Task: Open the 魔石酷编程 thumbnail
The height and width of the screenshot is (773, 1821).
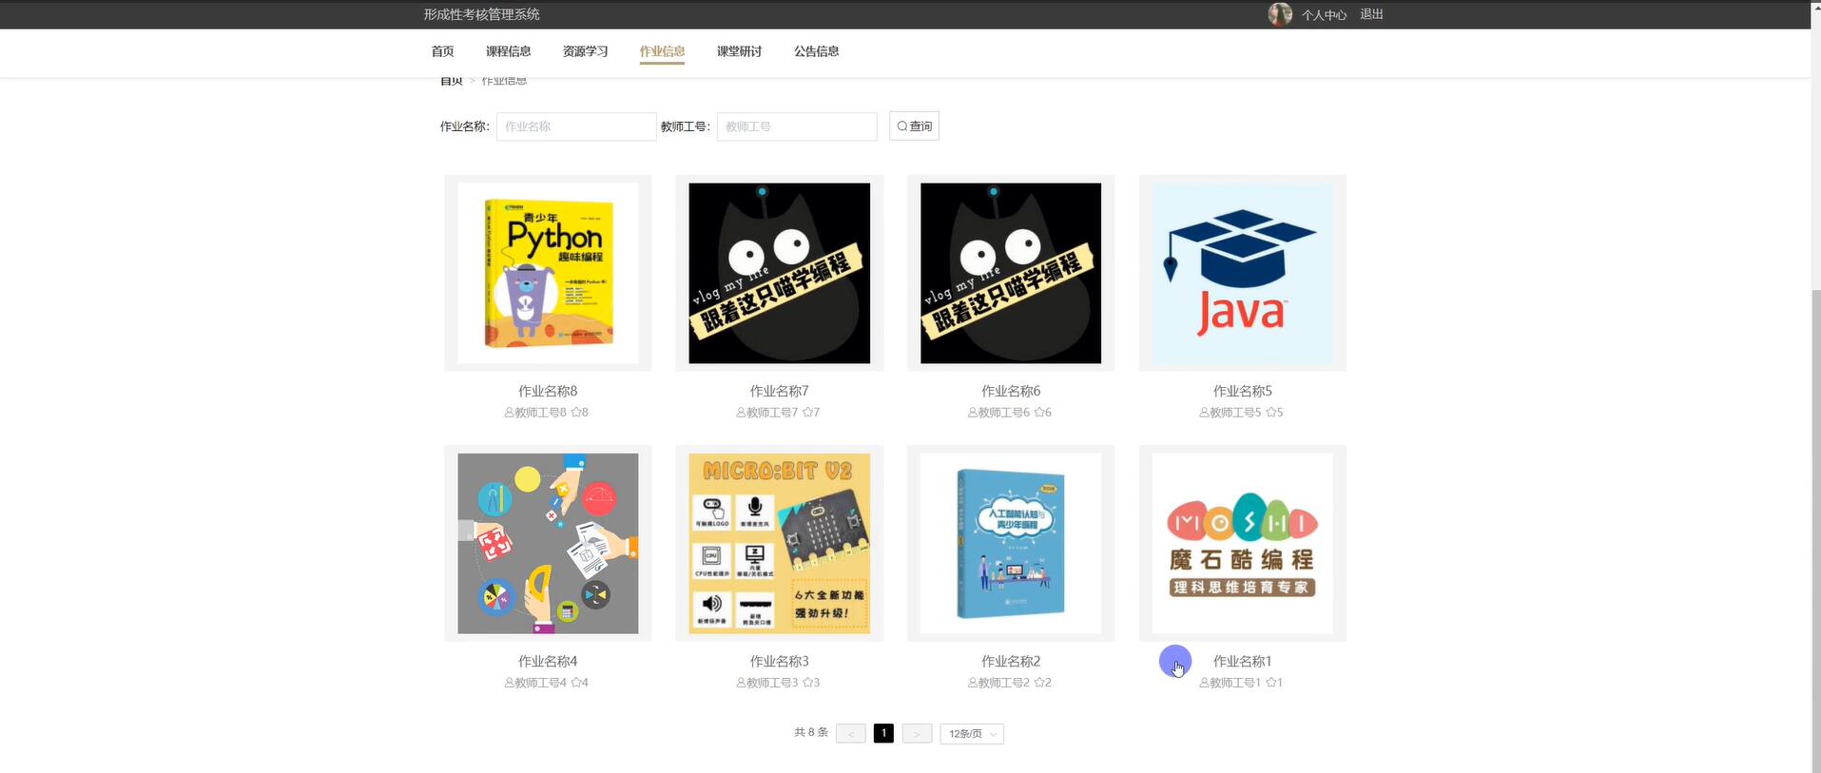Action: pyautogui.click(x=1242, y=543)
